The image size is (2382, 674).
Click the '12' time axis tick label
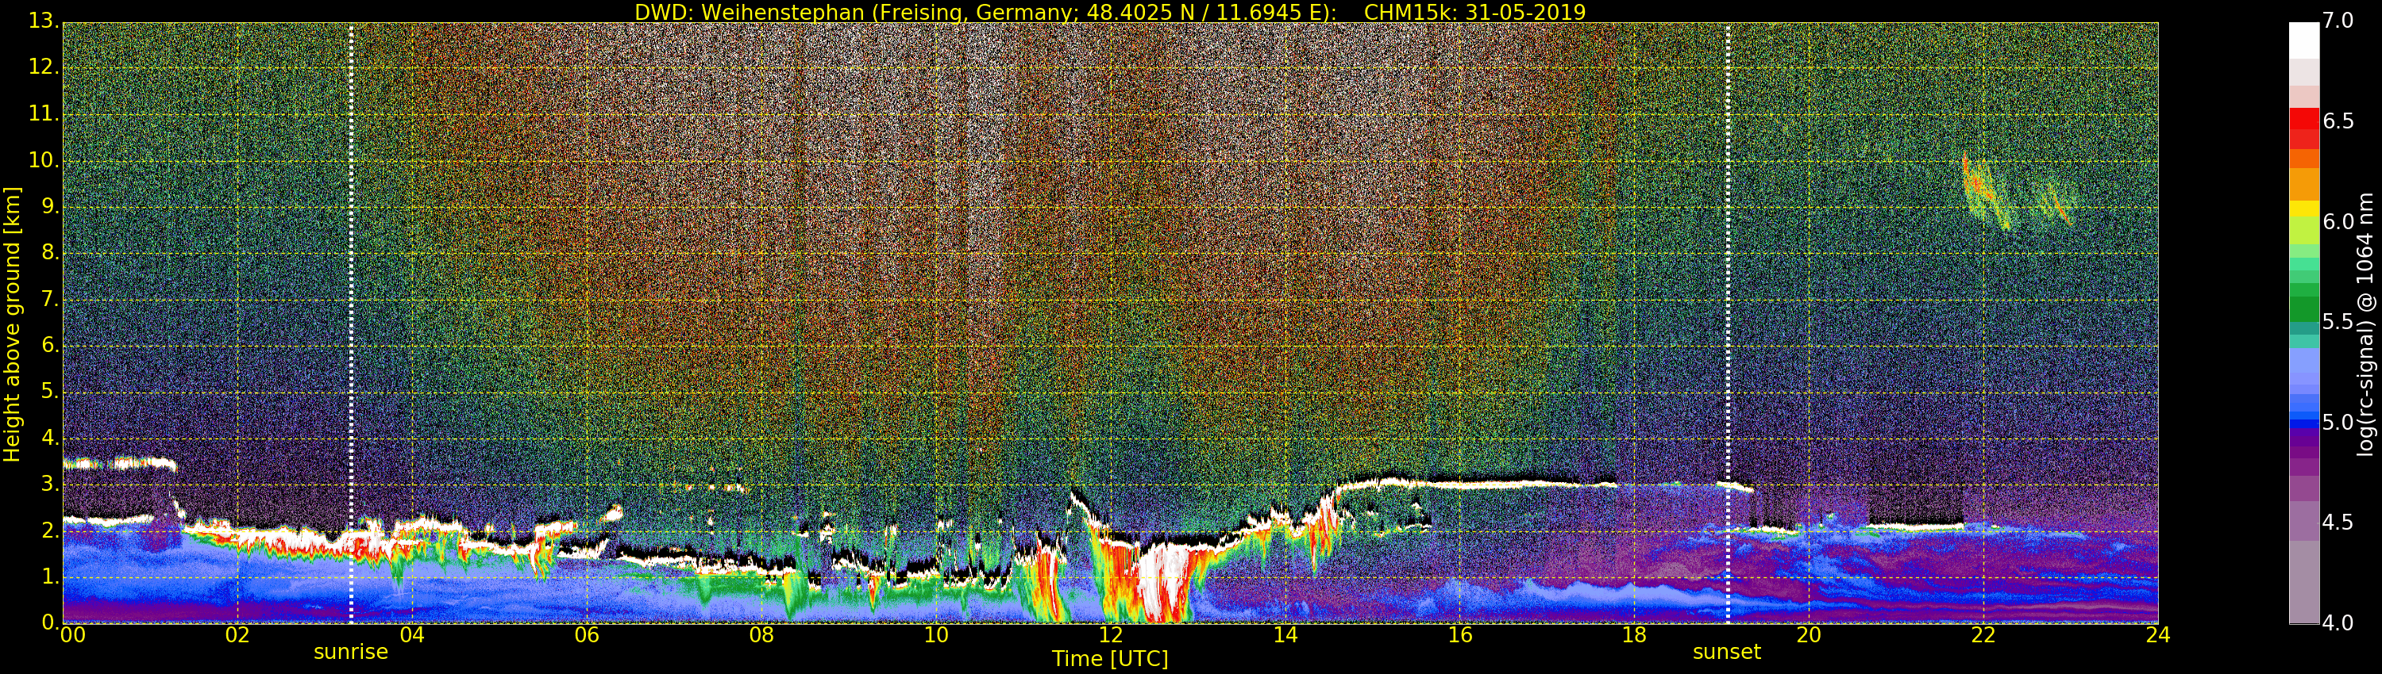click(x=1111, y=634)
